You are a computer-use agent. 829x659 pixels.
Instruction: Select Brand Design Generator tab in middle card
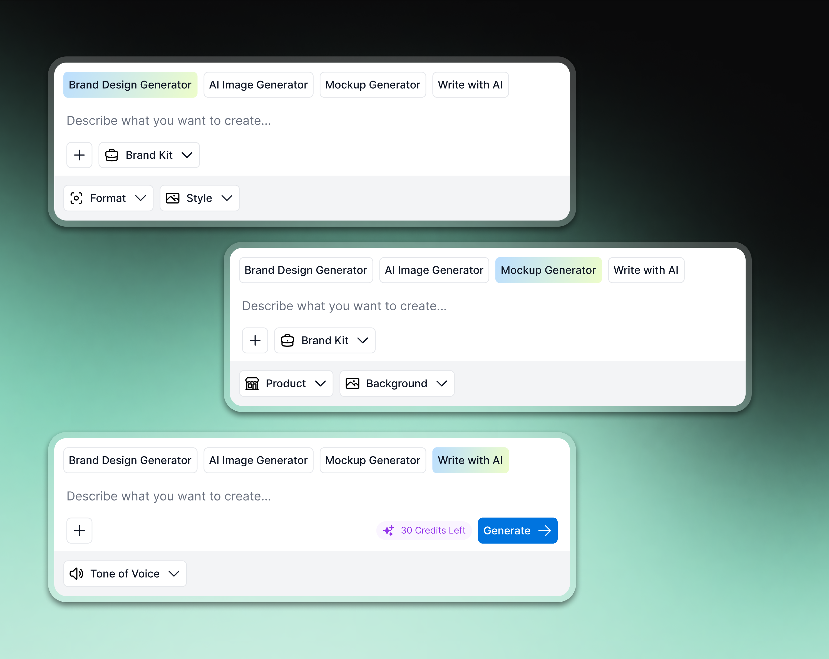[x=306, y=270]
